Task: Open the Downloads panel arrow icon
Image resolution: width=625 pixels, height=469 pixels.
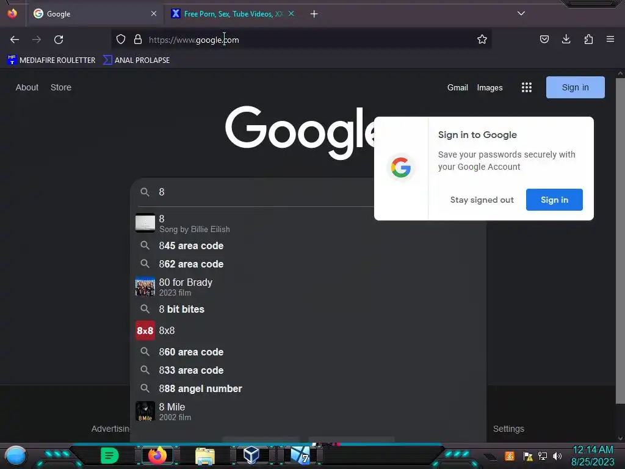Action: click(566, 40)
